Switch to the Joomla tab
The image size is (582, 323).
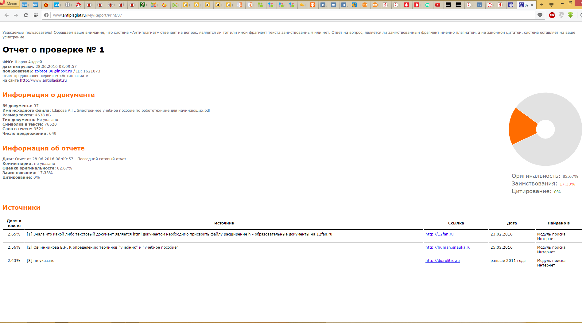(x=153, y=5)
